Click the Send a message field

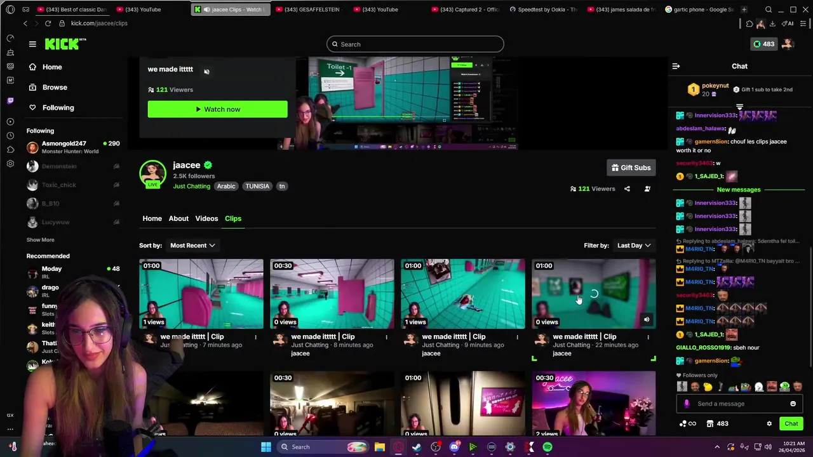739,404
